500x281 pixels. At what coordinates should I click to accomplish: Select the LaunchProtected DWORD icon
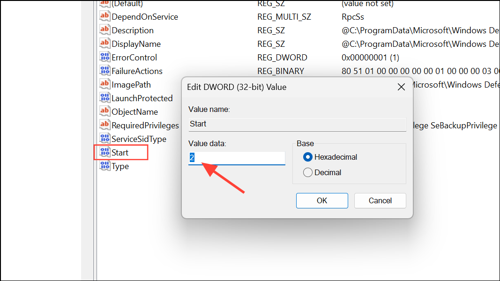104,97
